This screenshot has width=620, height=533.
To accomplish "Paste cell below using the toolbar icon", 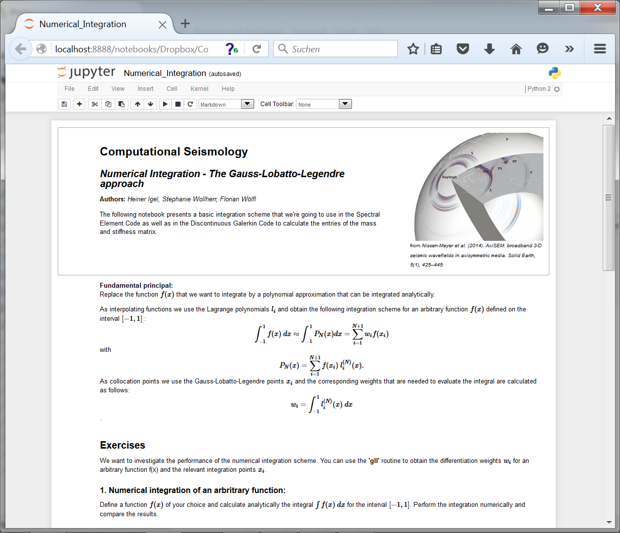I will tap(122, 104).
